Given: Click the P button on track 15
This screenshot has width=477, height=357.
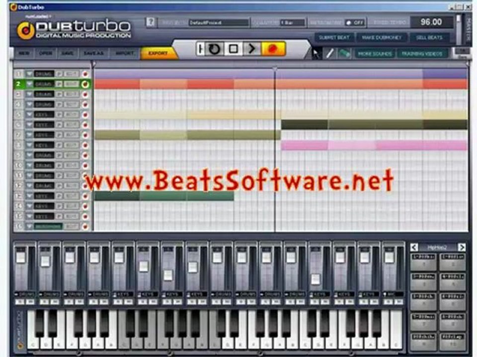Looking at the screenshot, I should coord(59,217).
